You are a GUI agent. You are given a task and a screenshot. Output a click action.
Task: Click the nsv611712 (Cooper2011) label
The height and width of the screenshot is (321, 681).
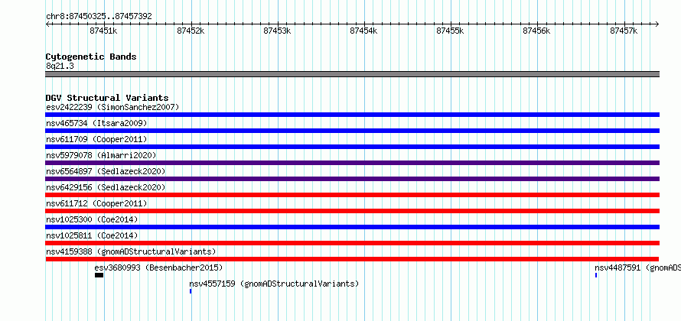(96, 203)
